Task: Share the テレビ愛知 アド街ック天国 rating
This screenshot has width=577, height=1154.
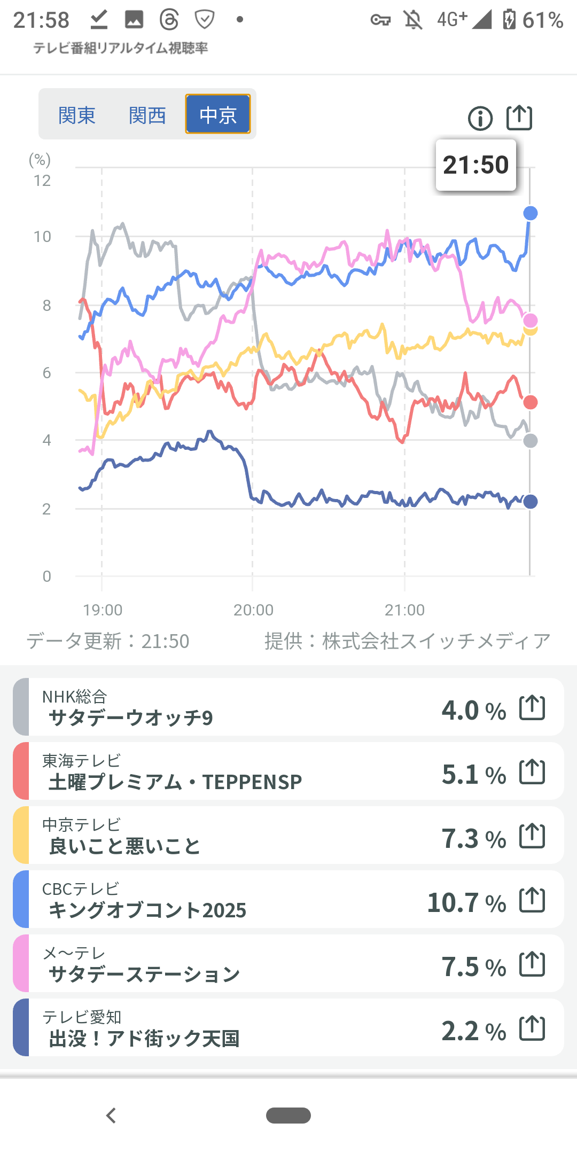Action: [x=532, y=1028]
